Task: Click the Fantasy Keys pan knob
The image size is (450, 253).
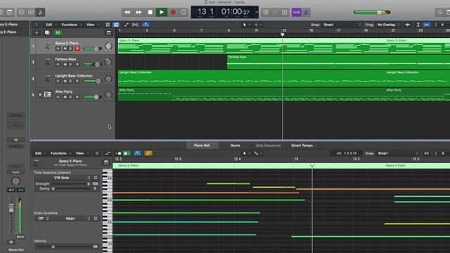Action: 108,62
